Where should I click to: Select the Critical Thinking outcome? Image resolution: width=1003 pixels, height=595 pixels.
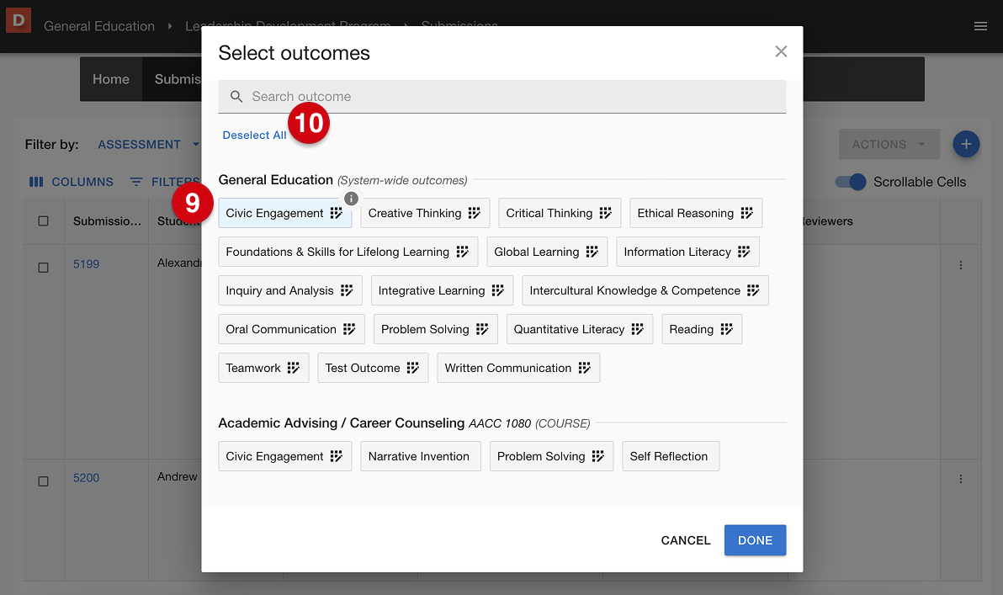tap(549, 214)
